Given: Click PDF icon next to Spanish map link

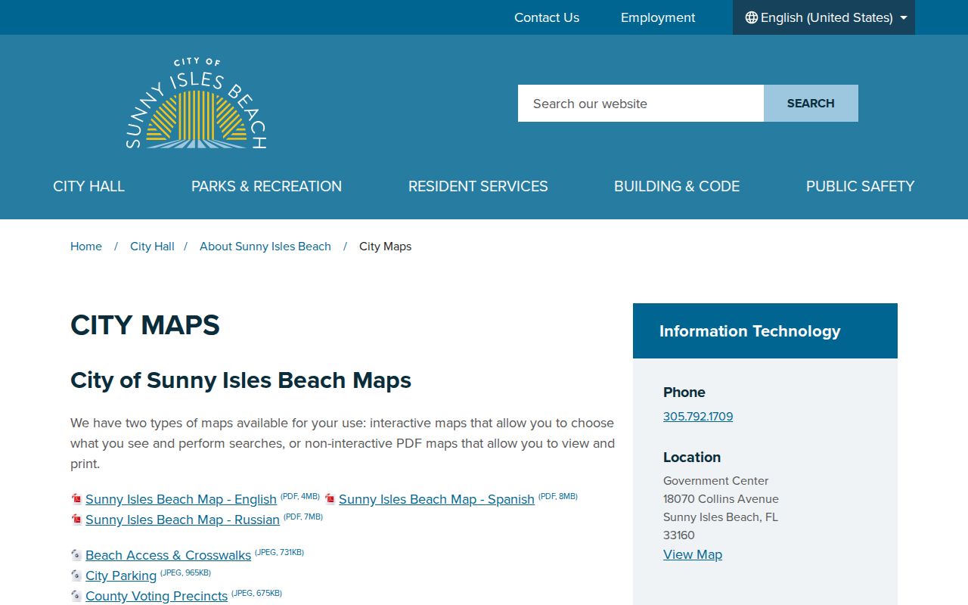Looking at the screenshot, I should coord(330,499).
